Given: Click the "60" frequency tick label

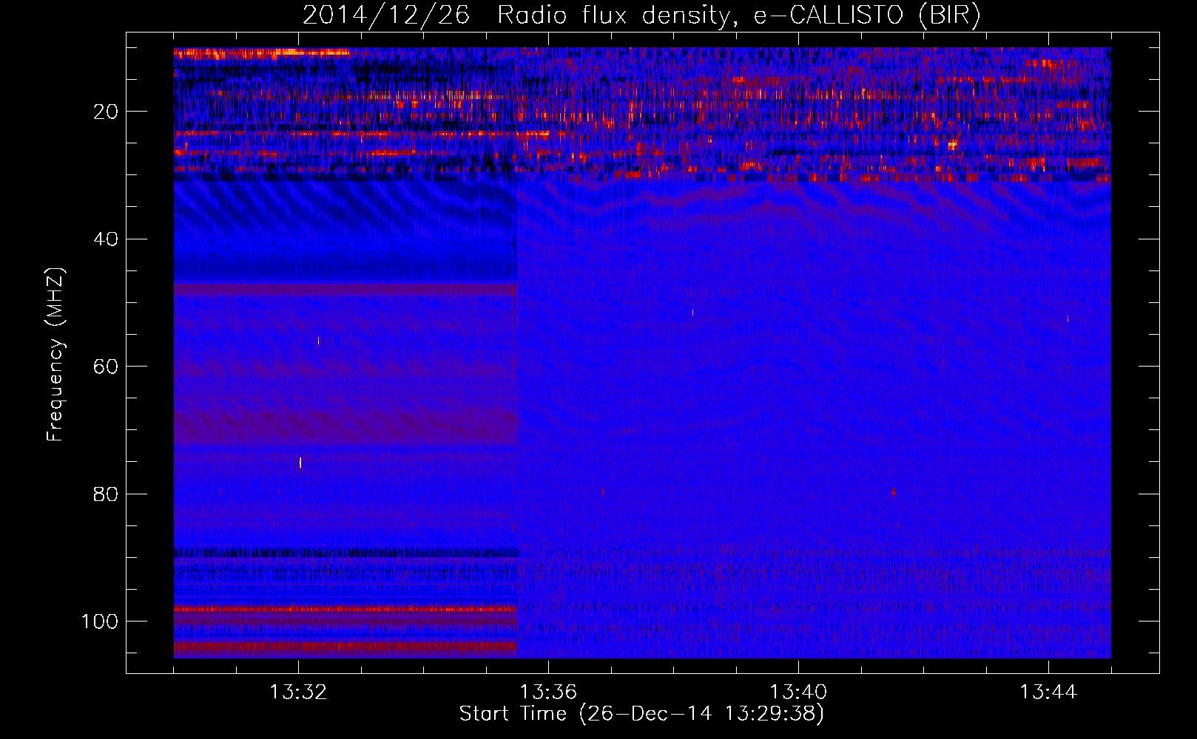Looking at the screenshot, I should (106, 367).
